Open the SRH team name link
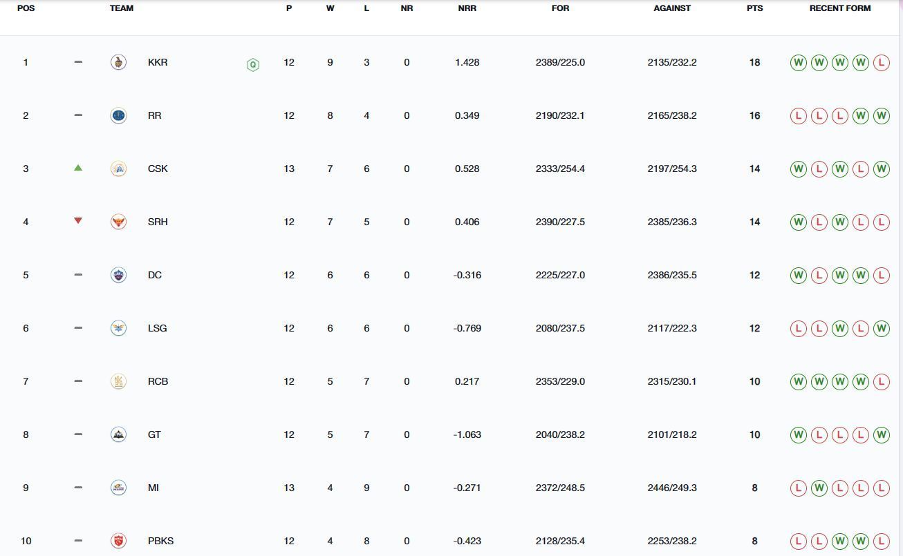903x556 pixels. click(x=158, y=222)
